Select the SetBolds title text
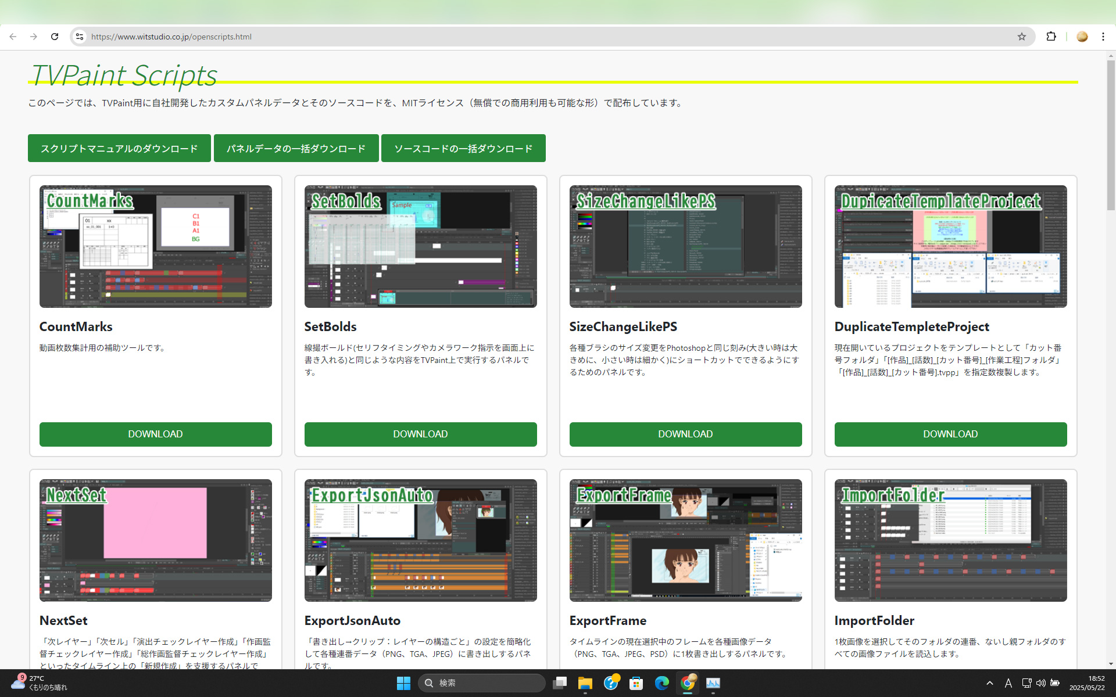1116x697 pixels. click(331, 326)
